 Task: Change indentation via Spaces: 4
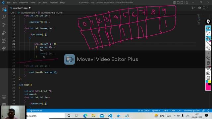click(x=156, y=111)
